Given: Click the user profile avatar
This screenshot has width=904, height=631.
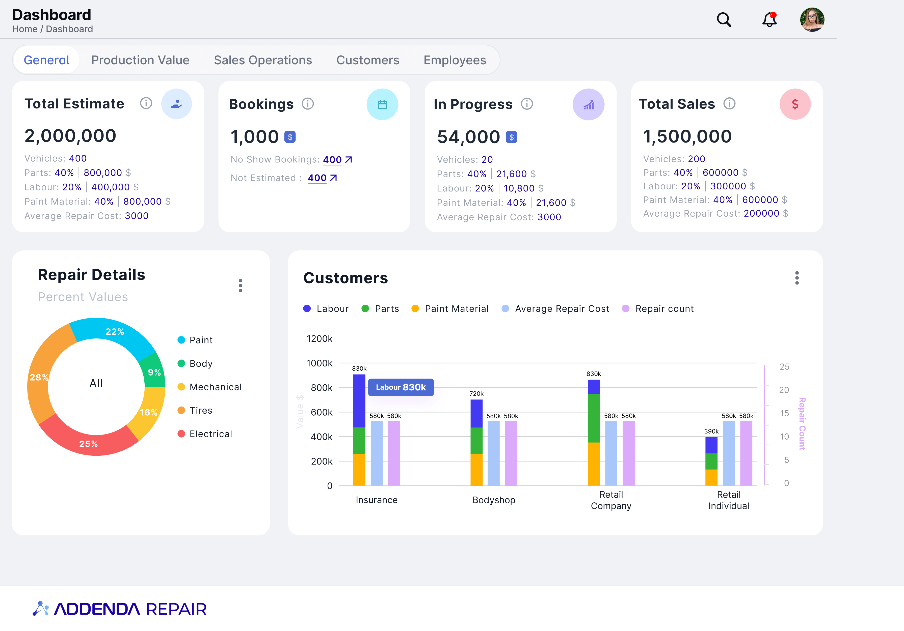Looking at the screenshot, I should (x=812, y=20).
